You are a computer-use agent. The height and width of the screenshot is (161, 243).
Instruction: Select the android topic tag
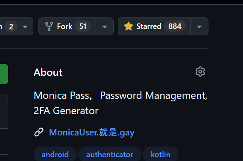point(55,155)
